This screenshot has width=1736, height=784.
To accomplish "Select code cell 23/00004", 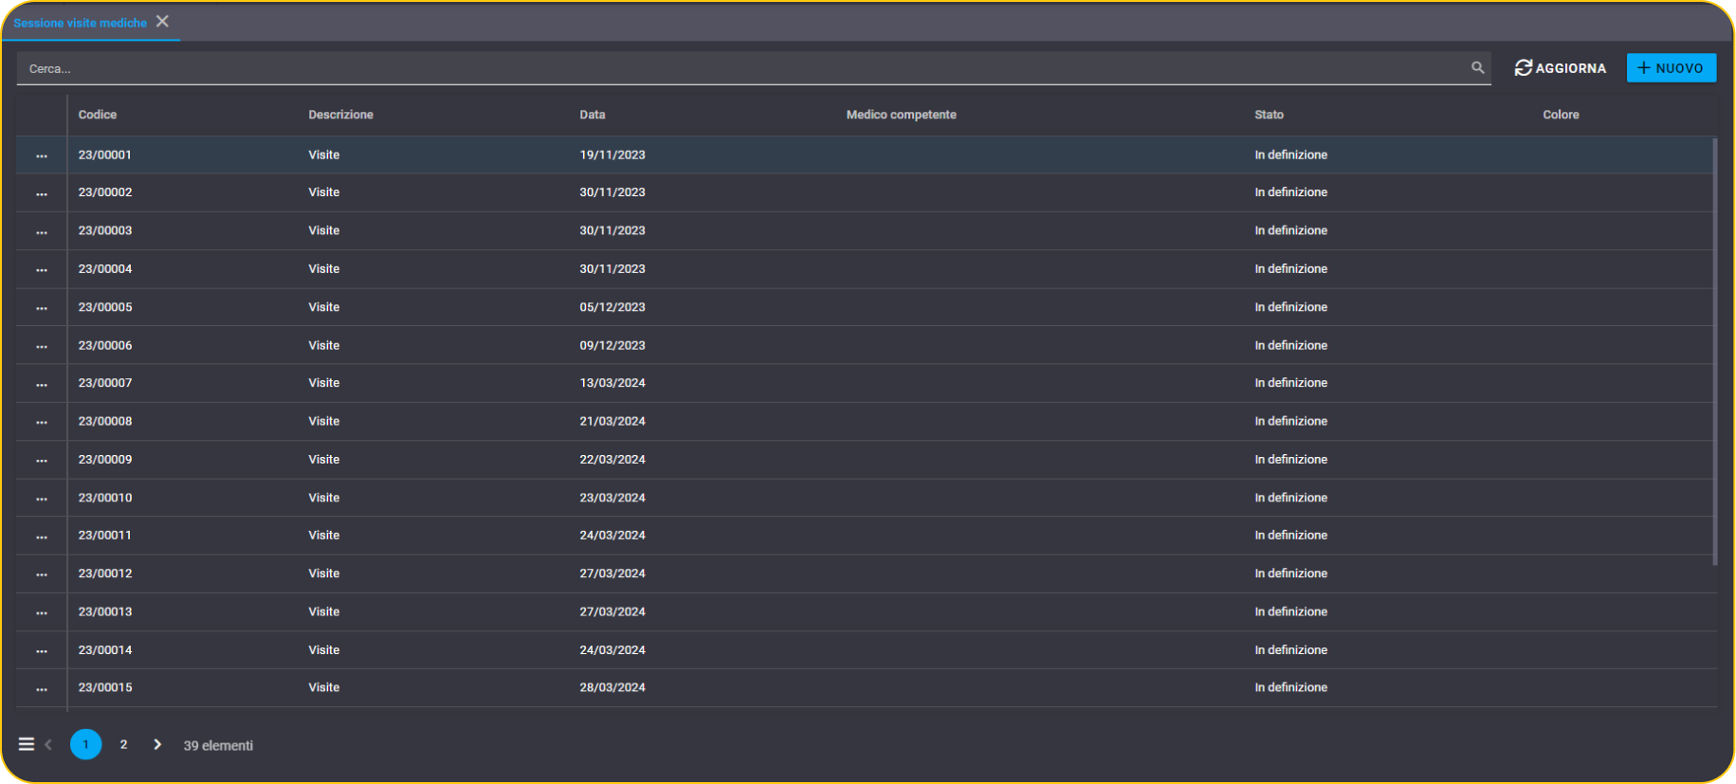I will 105,269.
